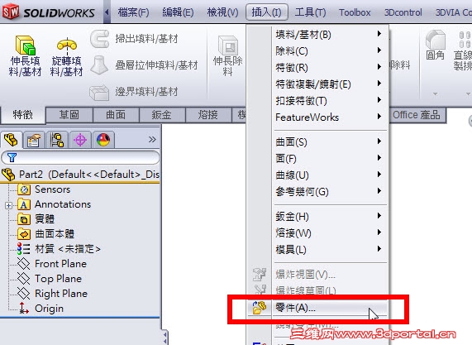Screen dimensions: 472x345
Task: Click the 掃出填料/基材 sweep tool
Action: tap(134, 39)
